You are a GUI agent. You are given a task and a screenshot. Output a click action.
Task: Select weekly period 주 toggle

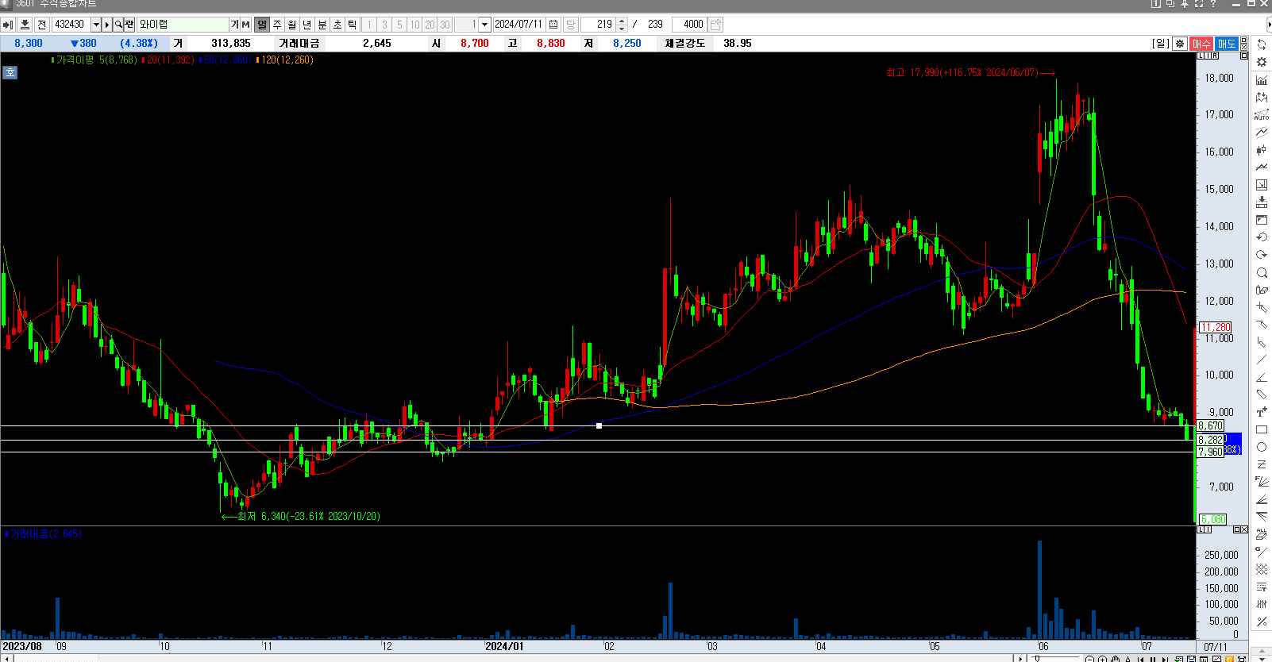pos(277,25)
